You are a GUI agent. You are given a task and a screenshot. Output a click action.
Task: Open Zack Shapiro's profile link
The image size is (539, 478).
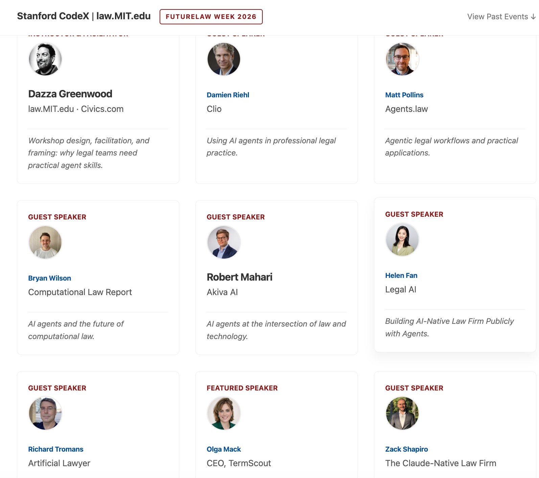click(x=406, y=449)
